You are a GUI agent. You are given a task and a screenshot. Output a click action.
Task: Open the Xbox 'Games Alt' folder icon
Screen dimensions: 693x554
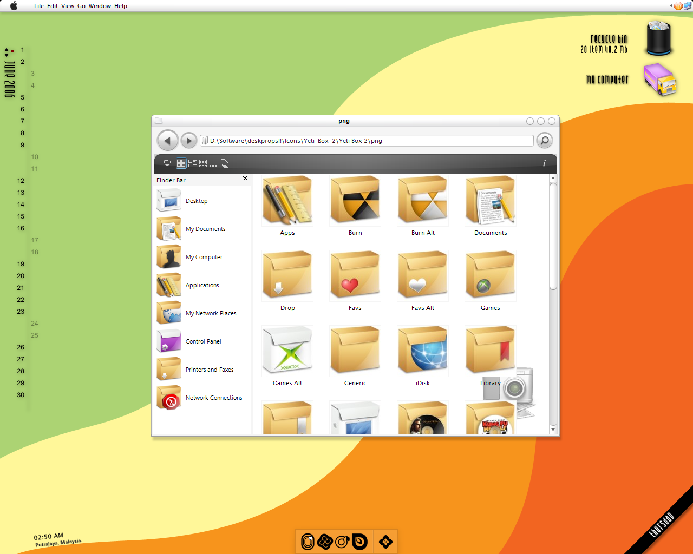(x=287, y=351)
